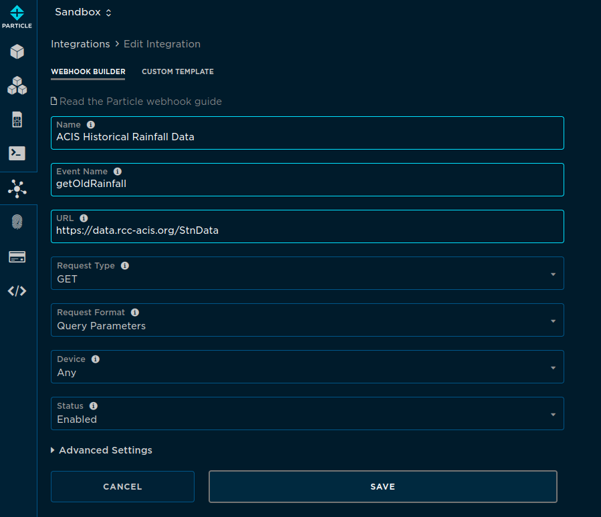Select the Webhook Builder tab

point(88,71)
